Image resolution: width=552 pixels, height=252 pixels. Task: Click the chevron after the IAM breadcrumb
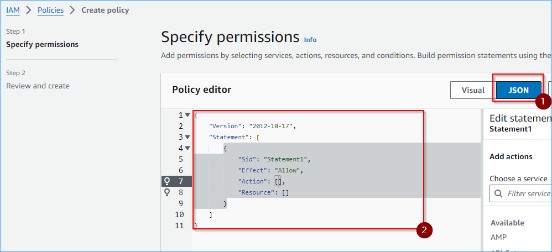(29, 10)
